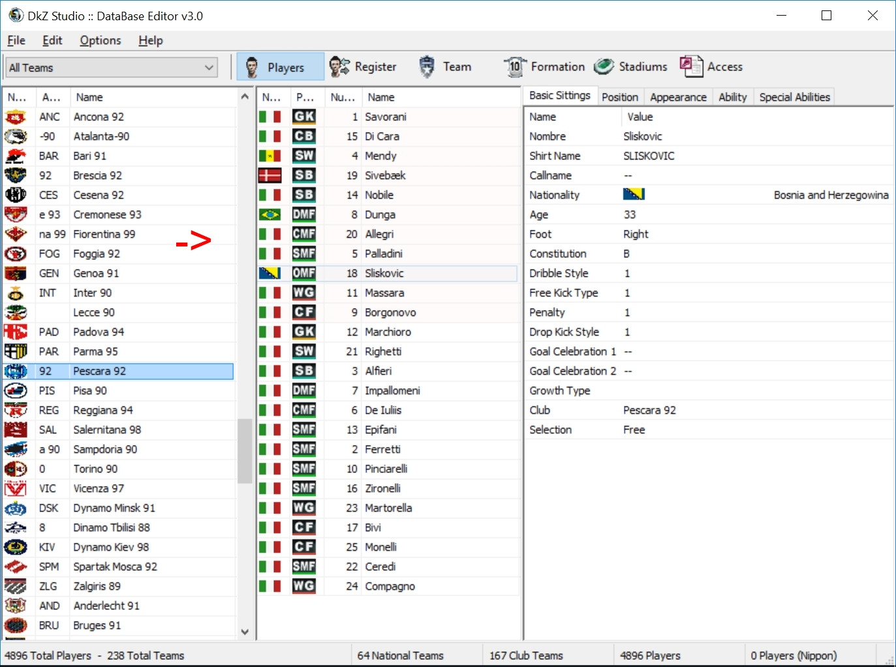Viewport: 896px width, 667px height.
Task: Sort player list by Name column header
Action: point(440,97)
